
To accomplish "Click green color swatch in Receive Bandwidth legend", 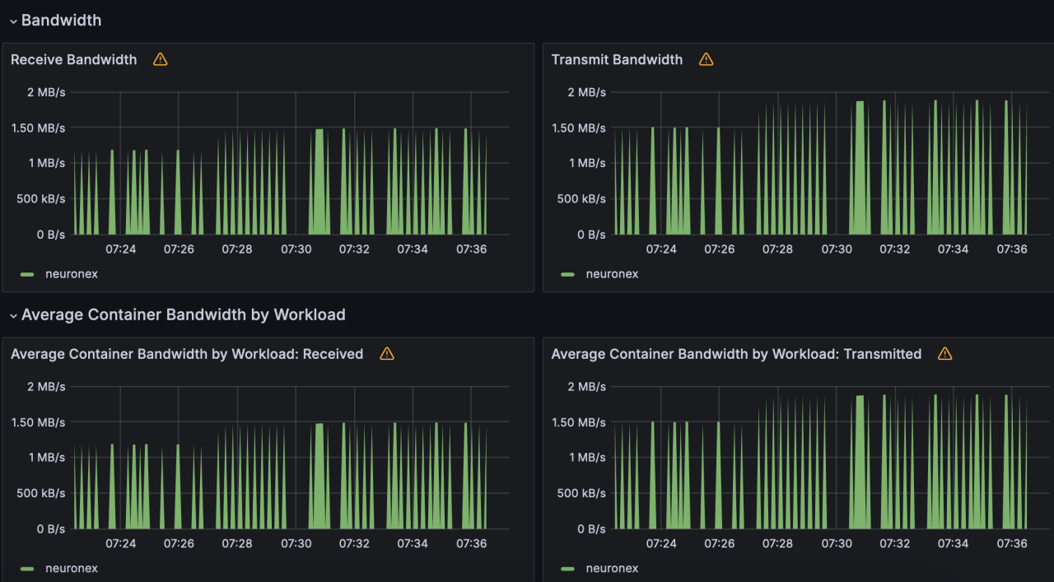I will coord(28,274).
